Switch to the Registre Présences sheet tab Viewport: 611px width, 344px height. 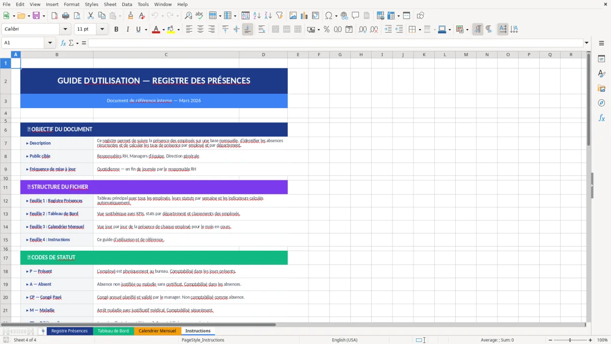(x=70, y=331)
